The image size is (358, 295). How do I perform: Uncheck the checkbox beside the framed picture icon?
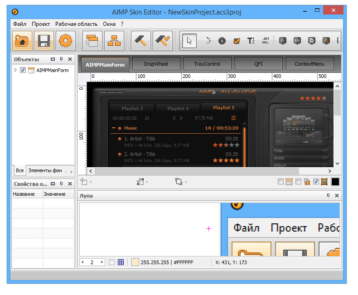click(x=316, y=182)
